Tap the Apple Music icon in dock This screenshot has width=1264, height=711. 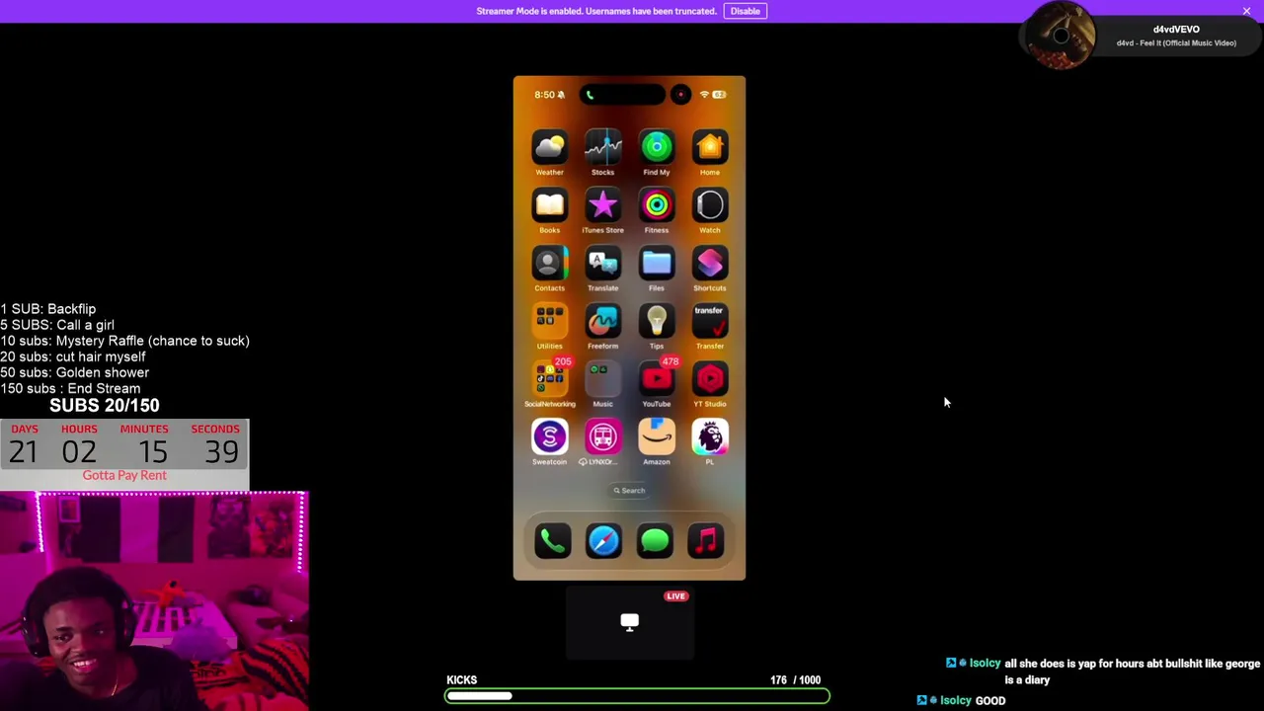pyautogui.click(x=706, y=541)
